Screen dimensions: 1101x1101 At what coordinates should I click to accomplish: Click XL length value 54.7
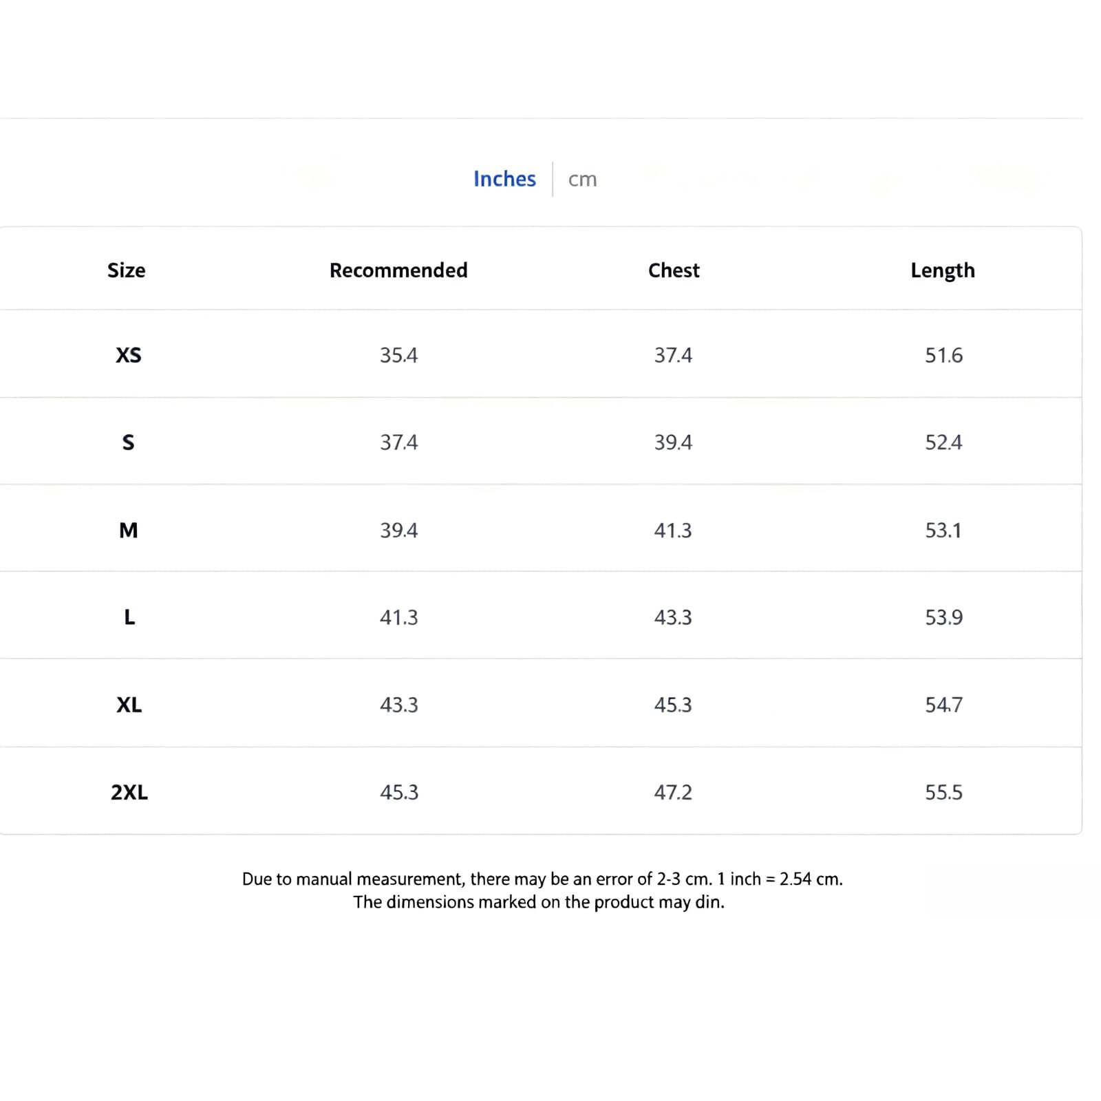click(943, 705)
